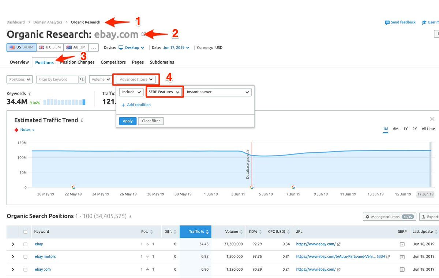Viewport: 439px width, 278px height.
Task: Select the All time range
Action: coord(428,129)
